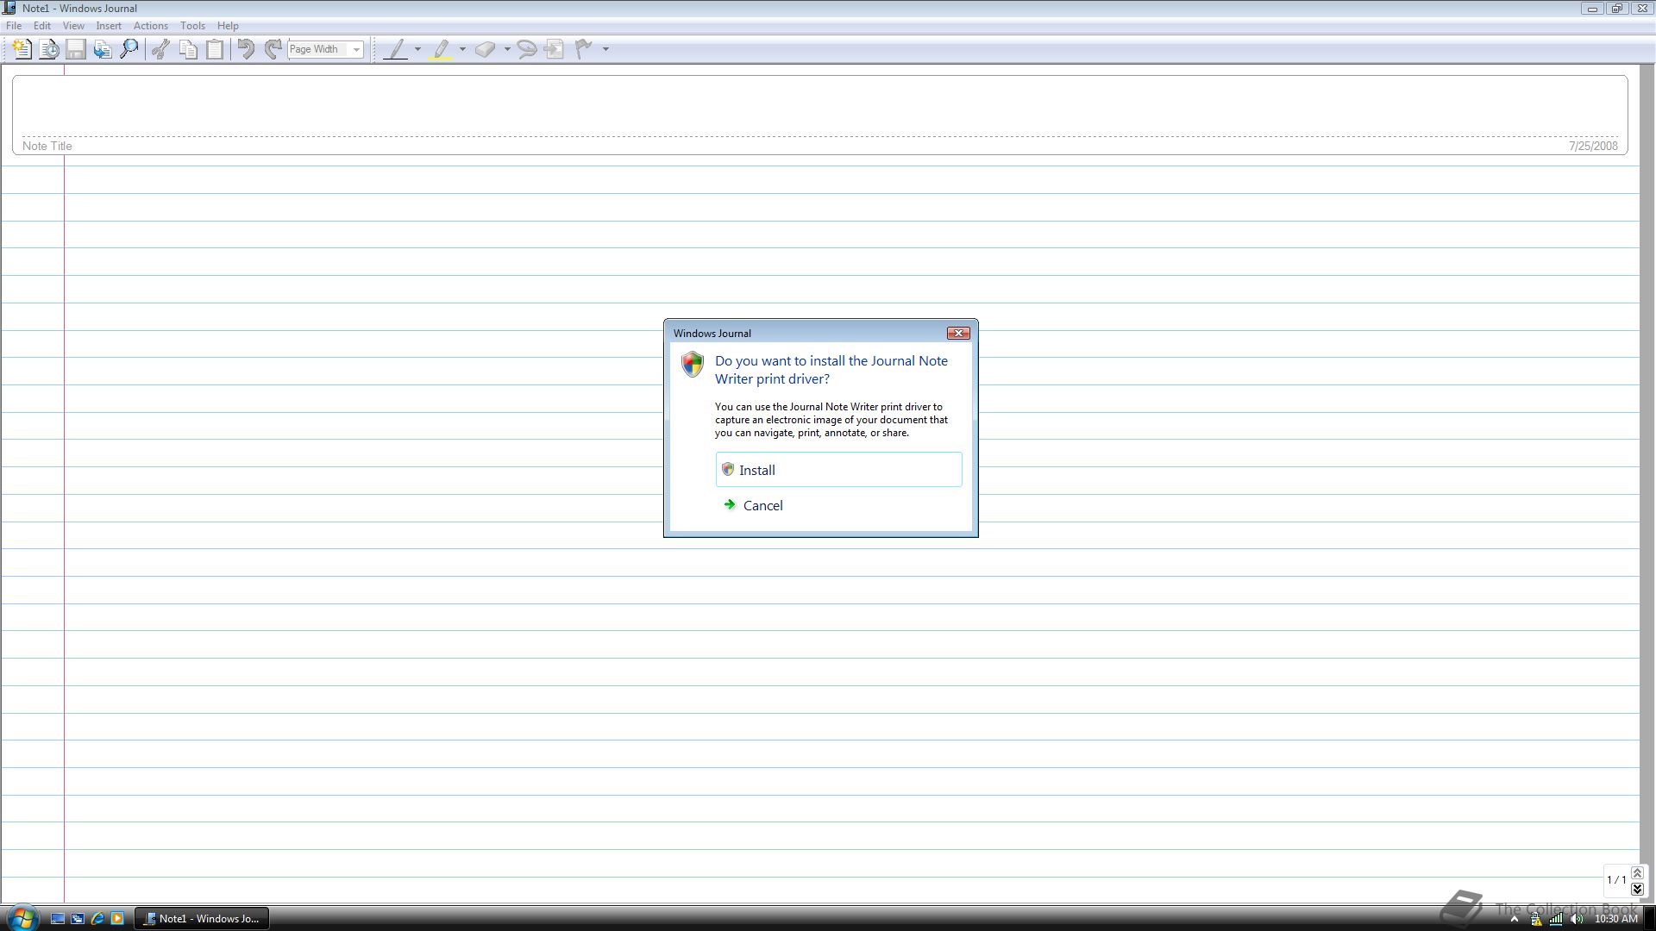Expand the Eraser options arrow
Screen dimensions: 1656x931
(507, 49)
